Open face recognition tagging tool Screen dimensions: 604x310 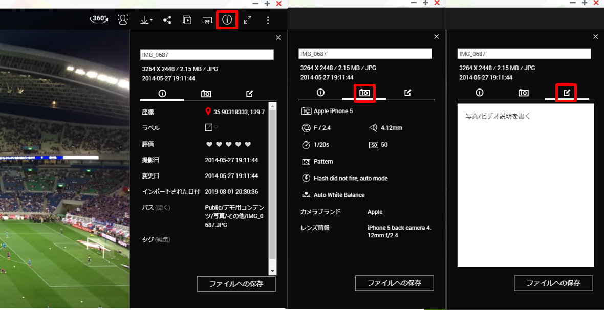click(x=123, y=20)
